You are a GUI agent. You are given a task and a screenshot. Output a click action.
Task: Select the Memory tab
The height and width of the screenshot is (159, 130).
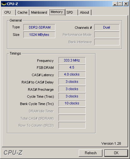[57, 12]
